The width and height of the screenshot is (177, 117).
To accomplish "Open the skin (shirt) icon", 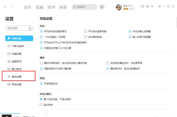I will pyautogui.click(x=142, y=6).
